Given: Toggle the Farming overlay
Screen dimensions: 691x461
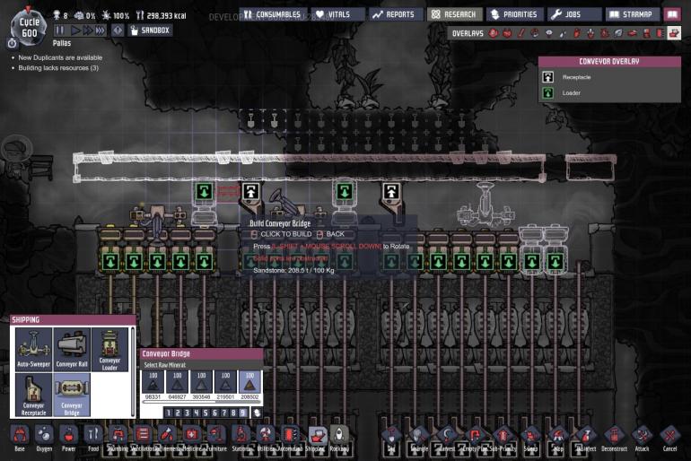Looking at the screenshot, I should click(x=618, y=33).
